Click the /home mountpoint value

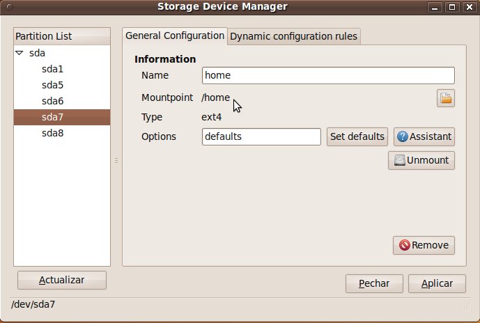215,97
